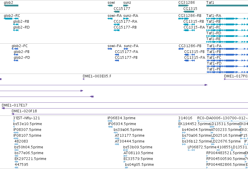Select the 482083 EST label
Image resolution: width=248 pixels, height=169 pixels.
click(21, 141)
